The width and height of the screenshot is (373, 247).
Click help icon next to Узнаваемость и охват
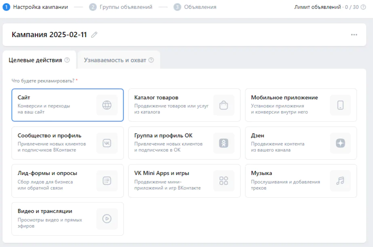pos(151,60)
